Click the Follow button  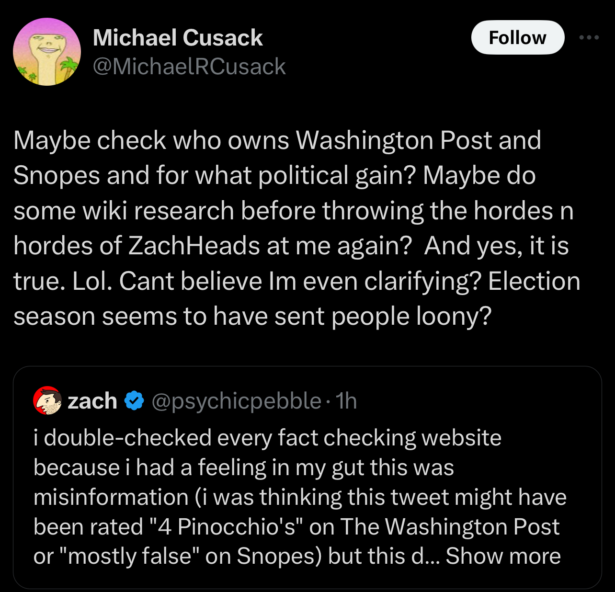tap(518, 37)
